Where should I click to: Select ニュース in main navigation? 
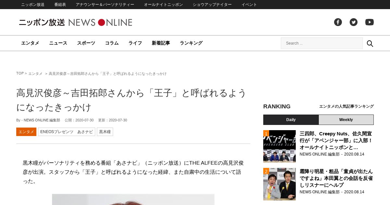click(x=58, y=43)
